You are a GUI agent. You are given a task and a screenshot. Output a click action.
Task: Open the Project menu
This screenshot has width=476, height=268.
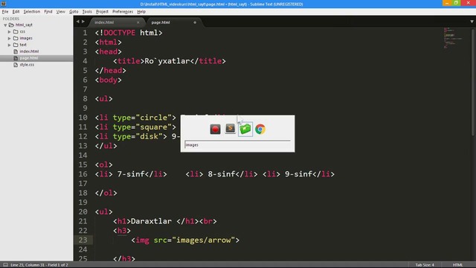click(102, 12)
